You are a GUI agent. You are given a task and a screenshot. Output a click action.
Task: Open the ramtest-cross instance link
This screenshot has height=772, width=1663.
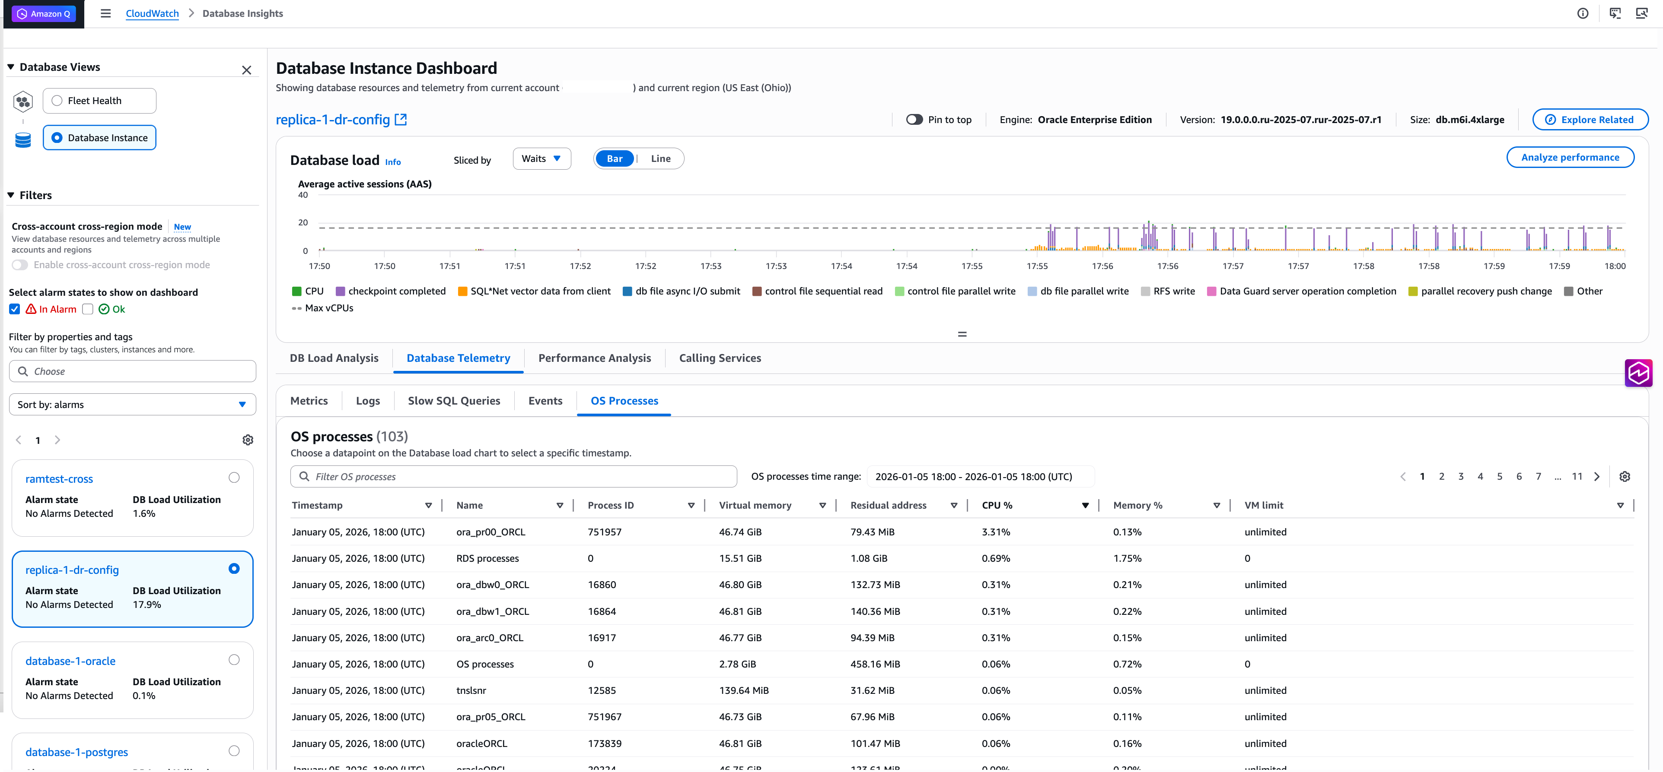tap(59, 478)
